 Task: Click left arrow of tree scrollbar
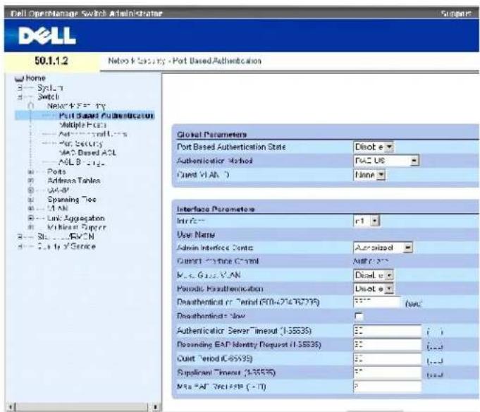click(11, 407)
